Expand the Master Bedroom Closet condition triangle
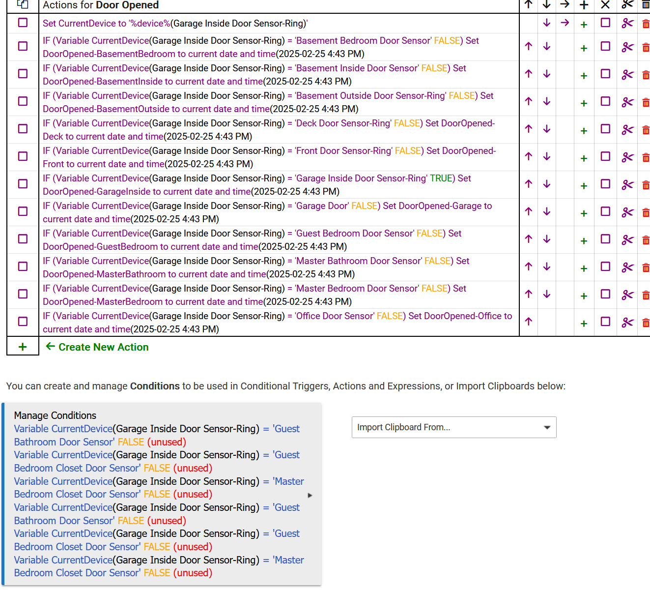The width and height of the screenshot is (650, 592). pyautogui.click(x=310, y=495)
